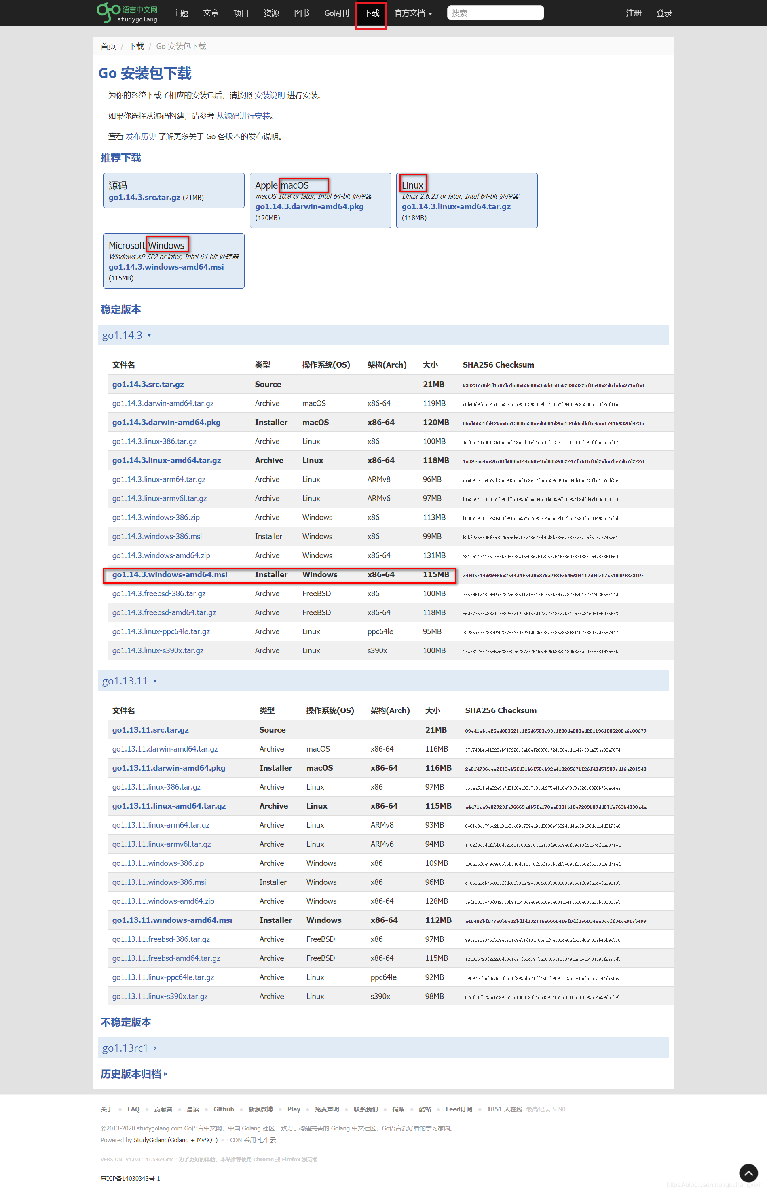Open the 主题 nav item
Viewport: 767px width, 1192px height.
pos(180,13)
